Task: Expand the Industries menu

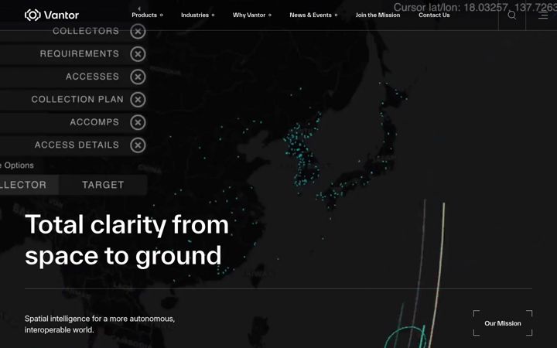Action: click(x=197, y=15)
